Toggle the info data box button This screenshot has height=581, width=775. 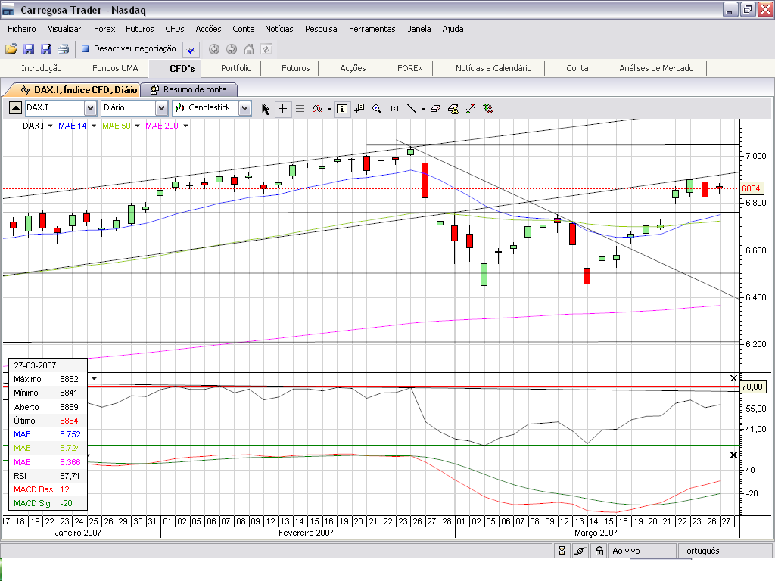pos(342,109)
